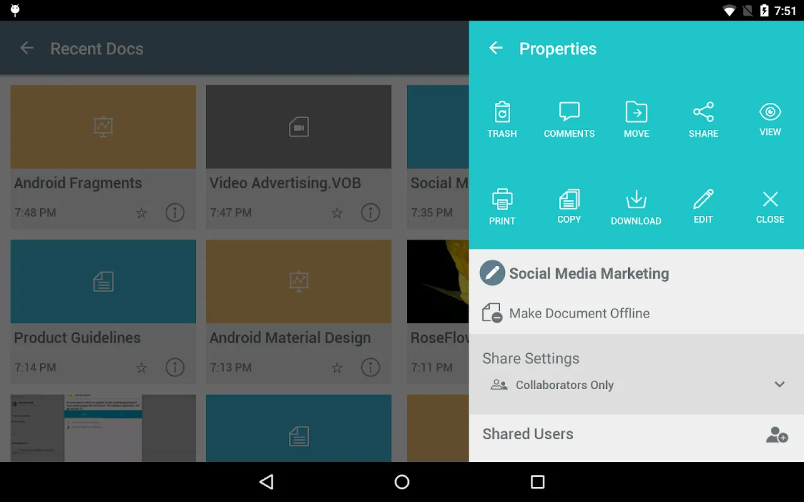Go back from Properties panel
Viewport: 804px width, 502px height.
click(496, 48)
